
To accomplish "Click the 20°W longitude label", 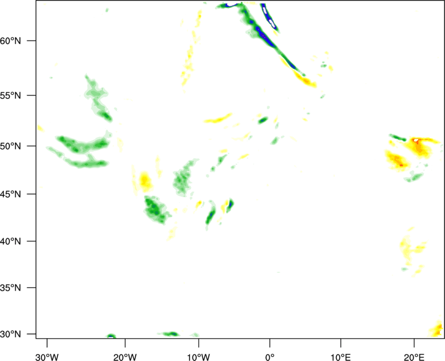I will [125, 357].
